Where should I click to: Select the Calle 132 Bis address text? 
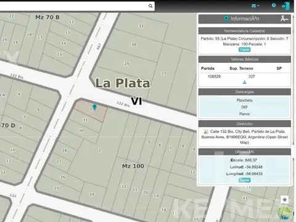[244, 137]
